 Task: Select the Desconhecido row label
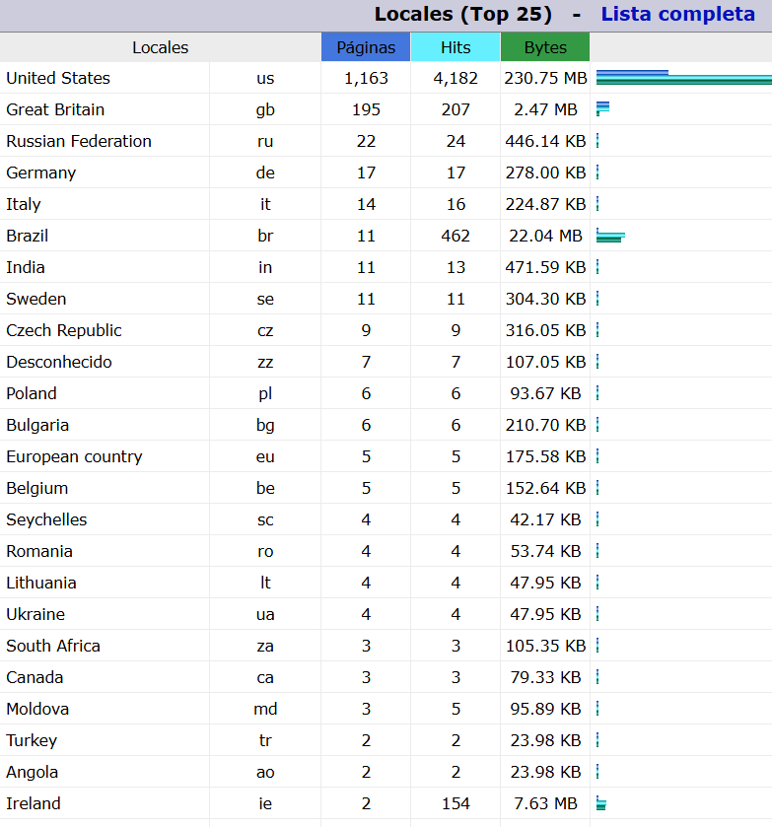(x=59, y=362)
